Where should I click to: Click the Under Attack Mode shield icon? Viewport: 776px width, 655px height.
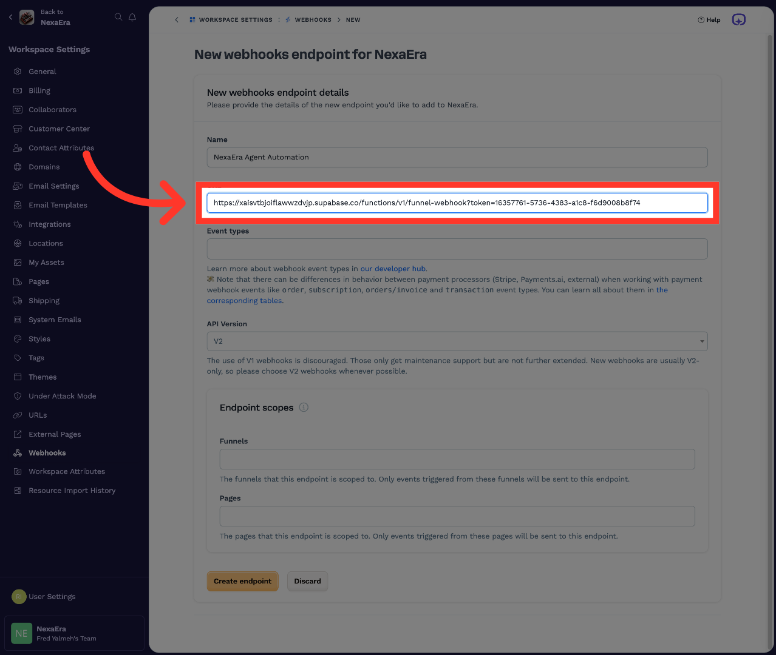(18, 396)
